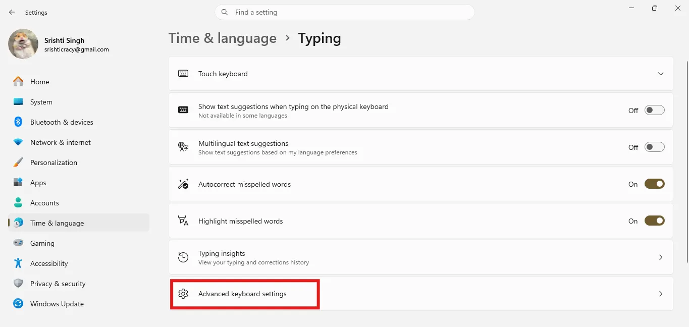Click the Touch keyboard icon
Screen dimensions: 689x327
[183, 74]
